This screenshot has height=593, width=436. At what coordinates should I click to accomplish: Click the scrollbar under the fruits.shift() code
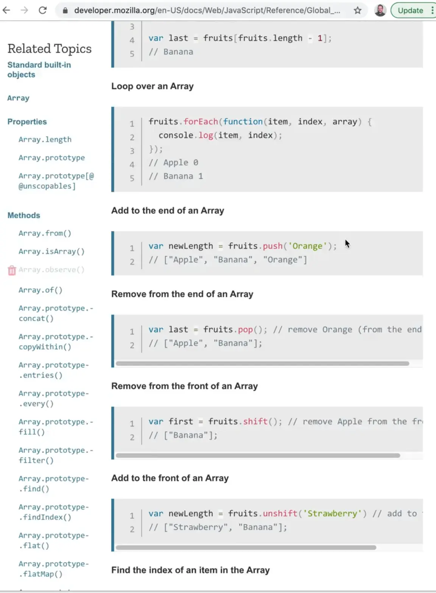click(x=258, y=456)
